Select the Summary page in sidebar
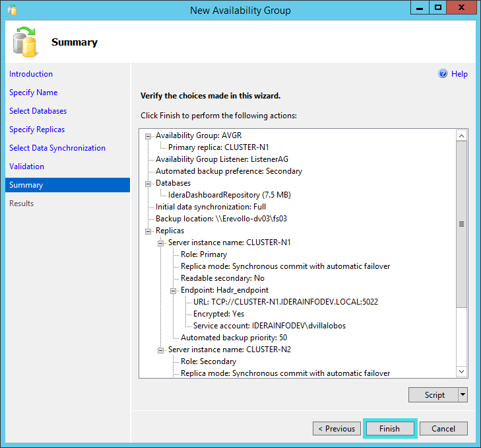 tap(67, 185)
